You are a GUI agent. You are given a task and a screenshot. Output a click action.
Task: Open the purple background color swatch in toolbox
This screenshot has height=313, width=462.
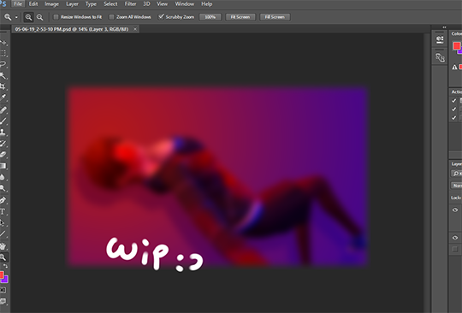5,280
